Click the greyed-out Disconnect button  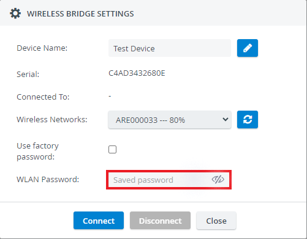(x=160, y=221)
